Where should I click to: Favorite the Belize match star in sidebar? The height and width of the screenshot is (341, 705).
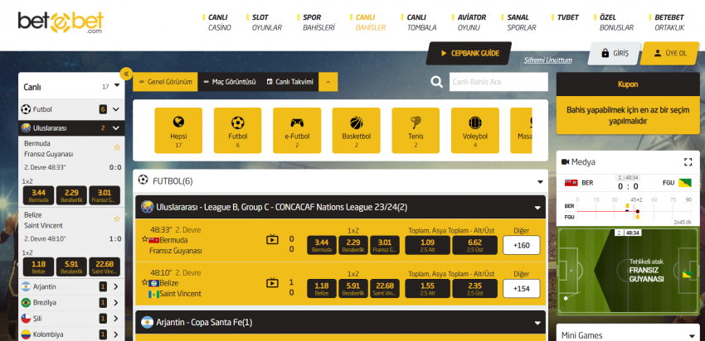117,218
